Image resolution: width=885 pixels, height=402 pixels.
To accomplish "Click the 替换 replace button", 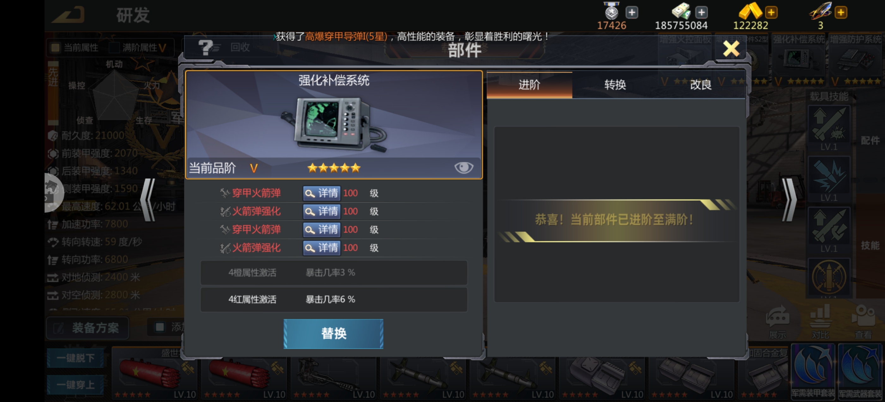I will [x=333, y=334].
